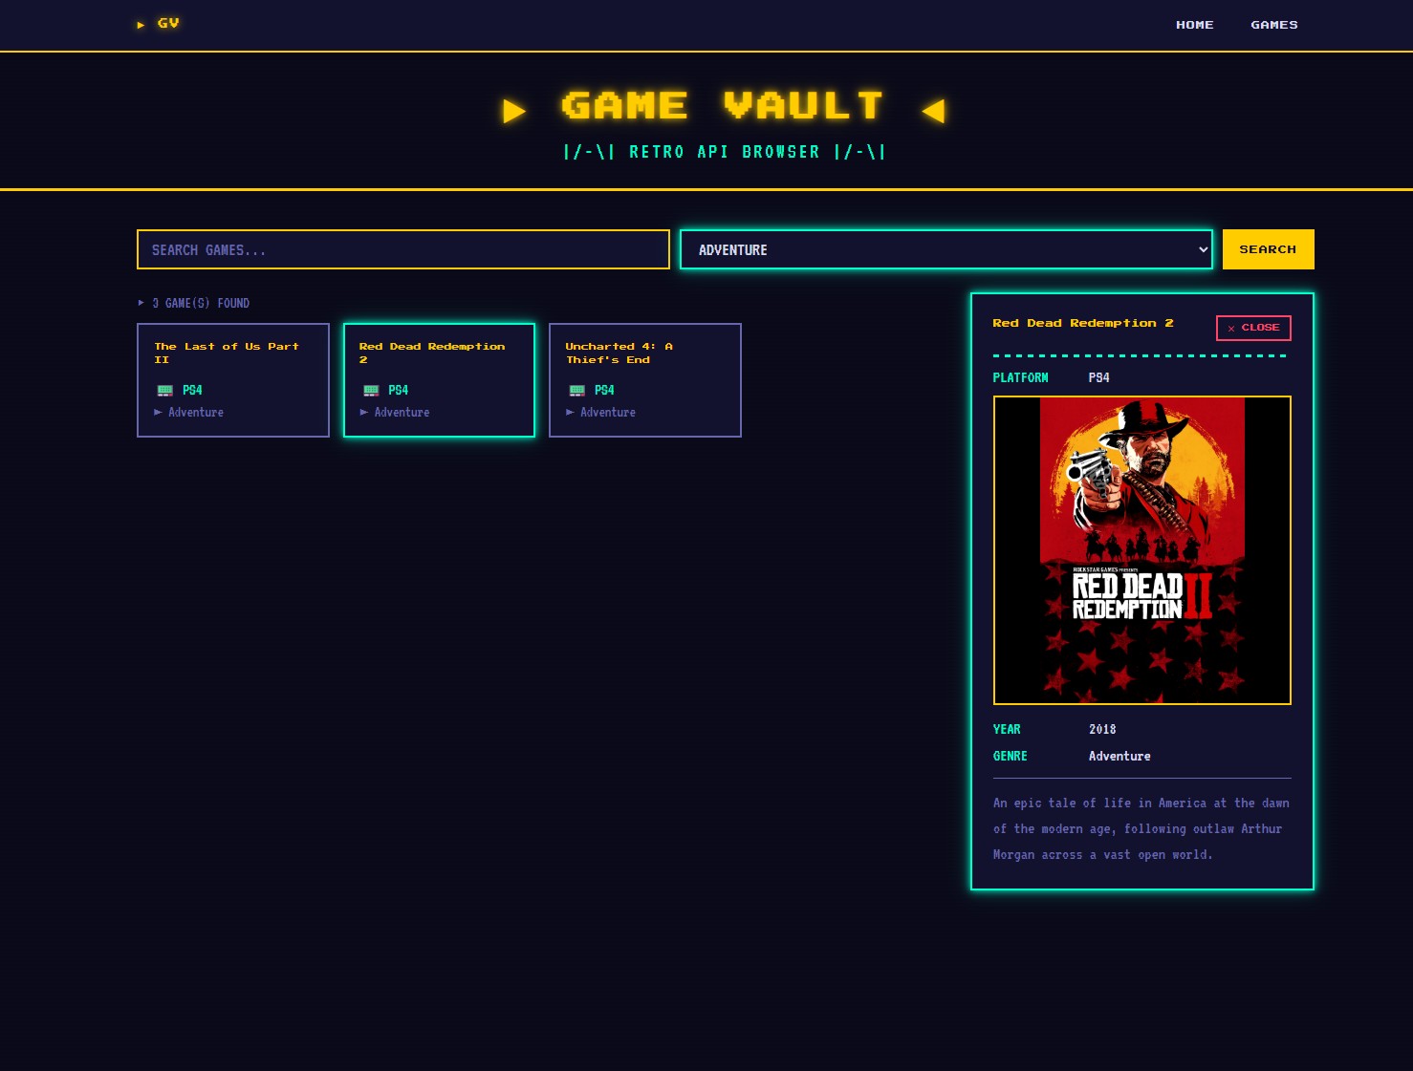Click the GAME VAULT title heading
1413x1071 pixels.
tap(723, 106)
